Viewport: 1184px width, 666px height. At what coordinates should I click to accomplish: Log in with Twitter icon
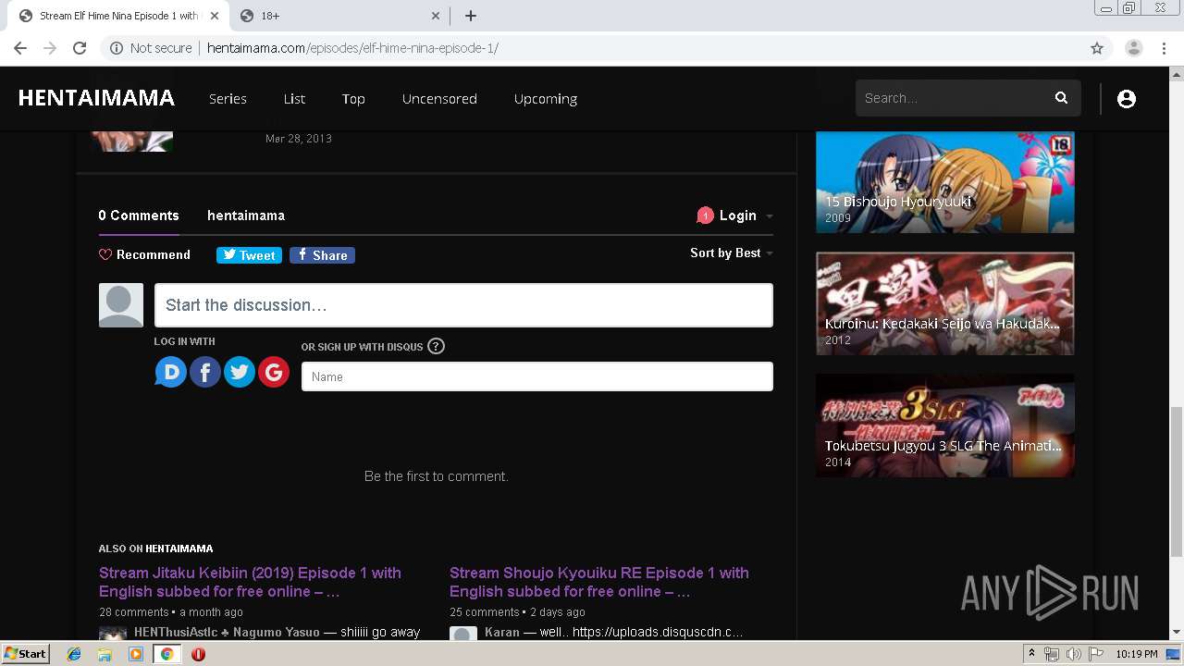tap(240, 373)
